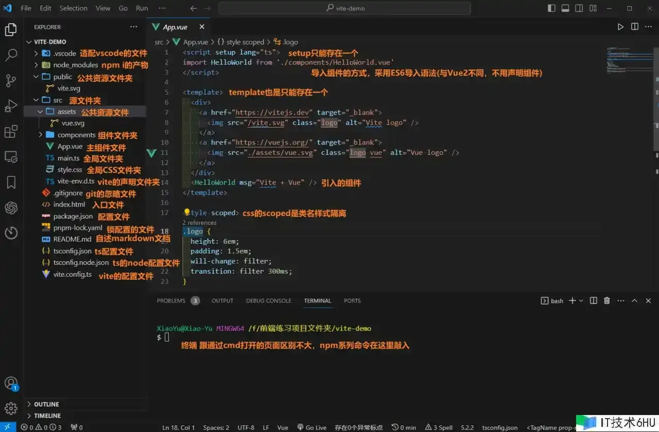Open the Accounts menu icon
The image size is (659, 432).
pos(11,384)
